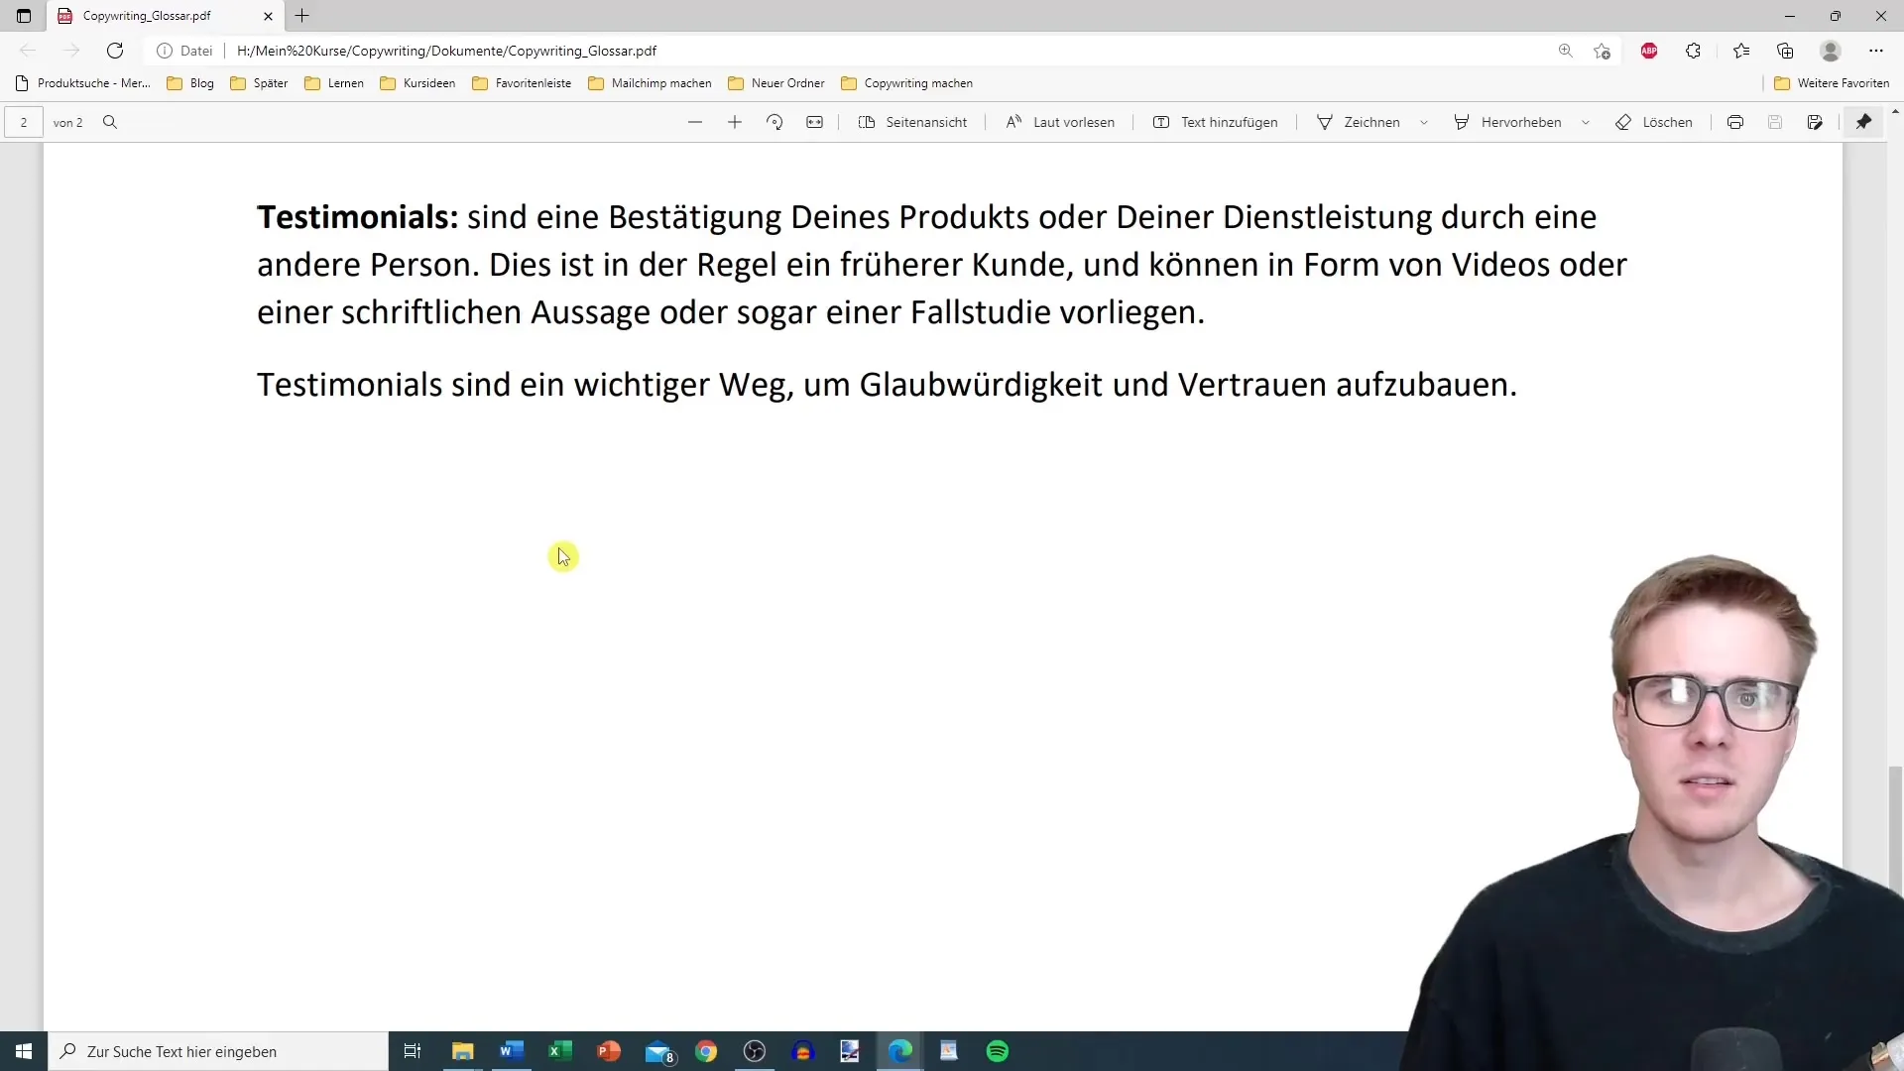The image size is (1904, 1071).
Task: Open the Später bookmarks folder
Action: (259, 83)
